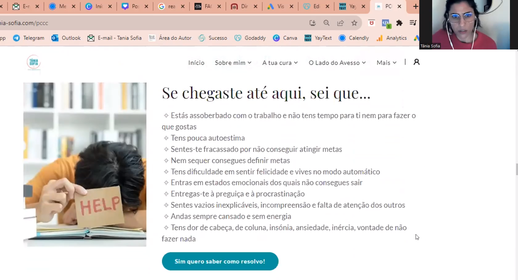Click the Tânia Sofia site logo
This screenshot has height=280, width=518.
click(33, 62)
